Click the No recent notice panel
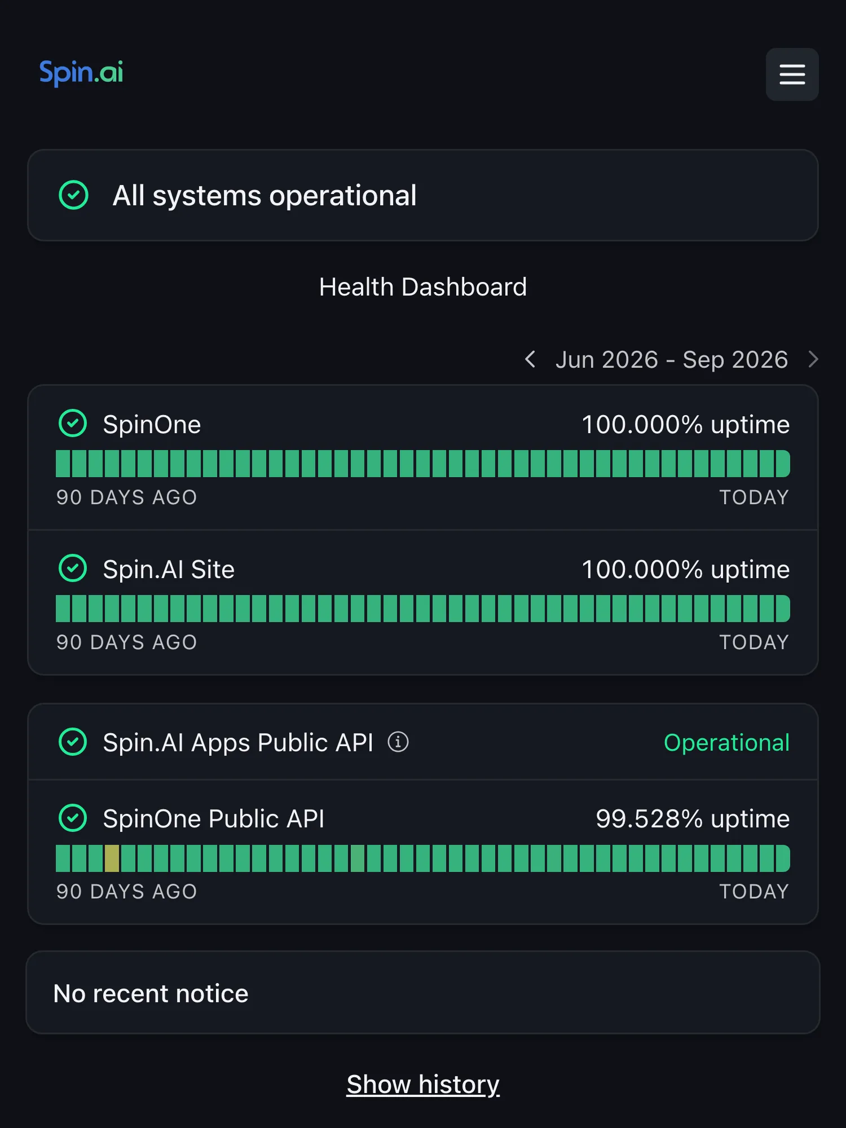 point(423,993)
